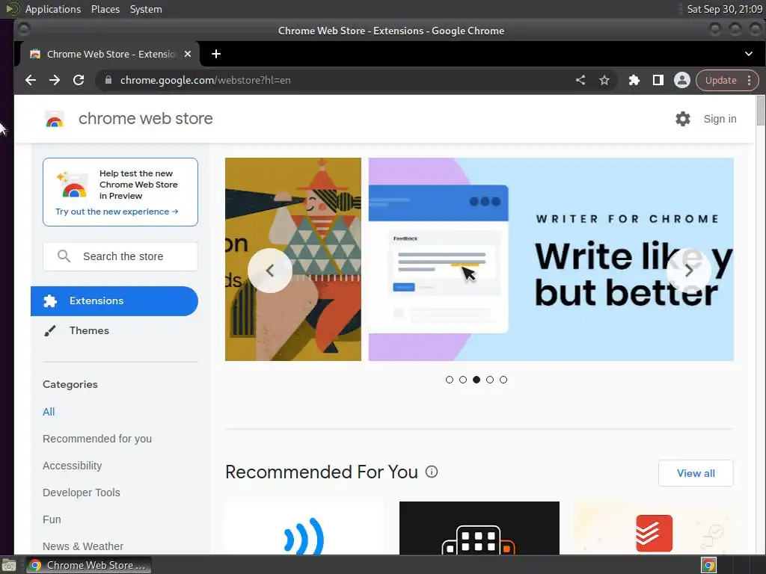This screenshot has height=574, width=766.
Task: Click the Search the store field
Action: [x=120, y=256]
